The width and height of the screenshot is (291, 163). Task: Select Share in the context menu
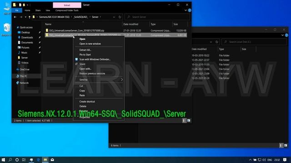82,64
